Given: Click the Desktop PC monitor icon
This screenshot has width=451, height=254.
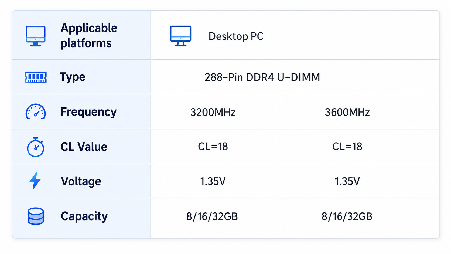Looking at the screenshot, I should coord(181,36).
